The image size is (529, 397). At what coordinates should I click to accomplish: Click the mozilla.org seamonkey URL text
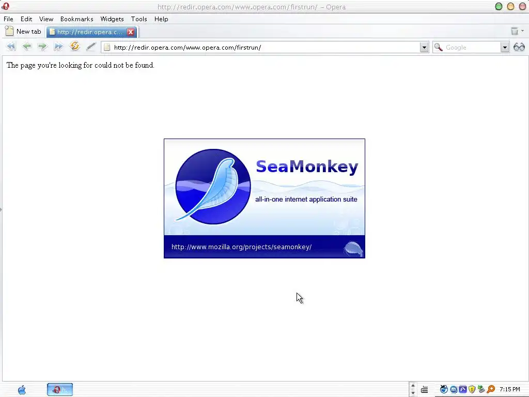[x=242, y=247]
